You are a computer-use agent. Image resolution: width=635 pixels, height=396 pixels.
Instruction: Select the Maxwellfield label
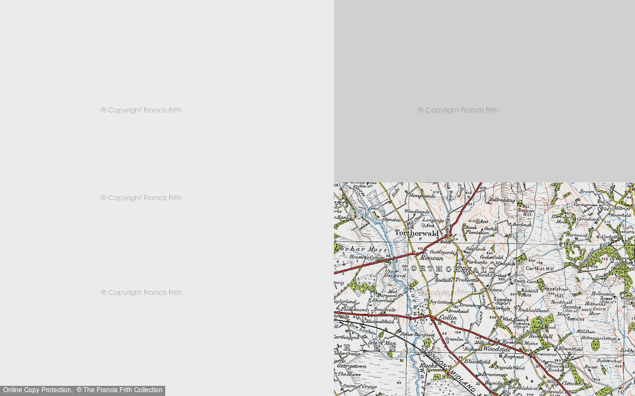coord(379,322)
